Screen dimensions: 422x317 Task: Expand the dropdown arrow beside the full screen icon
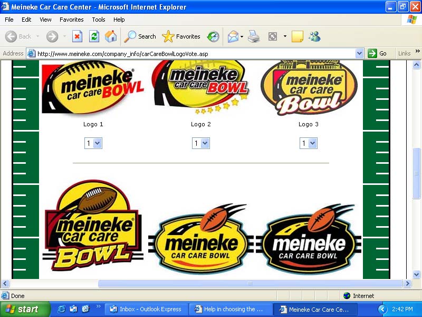285,36
